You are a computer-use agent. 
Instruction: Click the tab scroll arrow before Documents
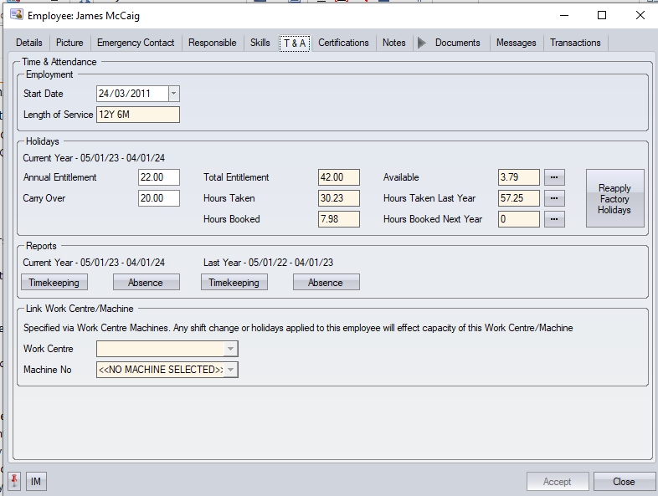pyautogui.click(x=422, y=43)
